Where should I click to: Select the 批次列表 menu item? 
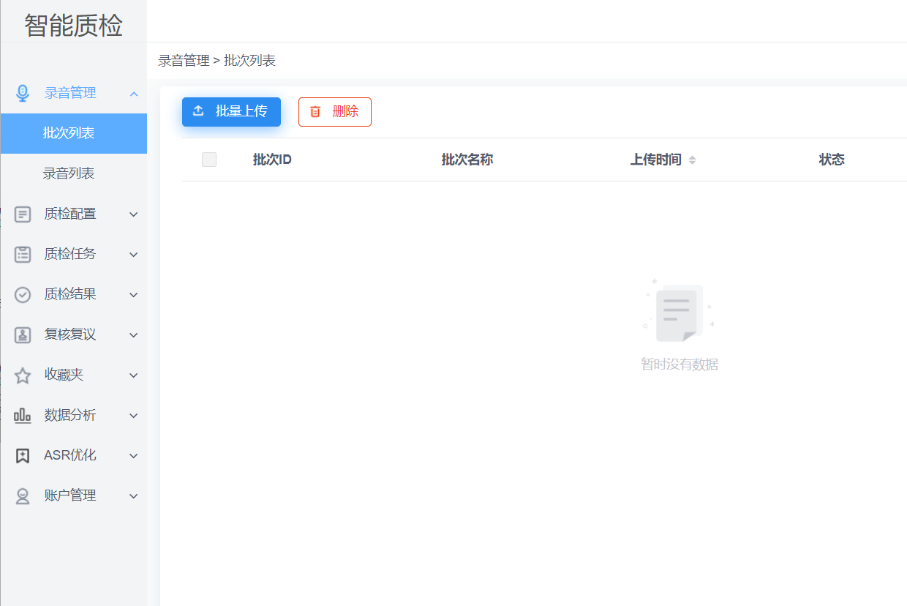point(69,133)
